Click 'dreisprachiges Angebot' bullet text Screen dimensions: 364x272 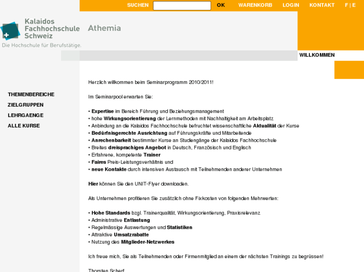[137, 147]
